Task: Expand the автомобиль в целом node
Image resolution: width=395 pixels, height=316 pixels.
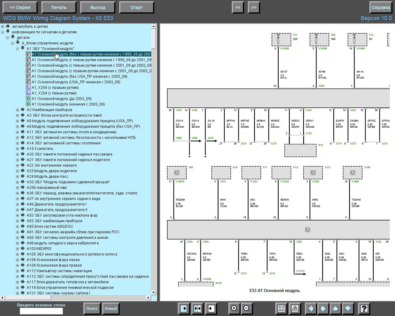Action: (x=3, y=27)
